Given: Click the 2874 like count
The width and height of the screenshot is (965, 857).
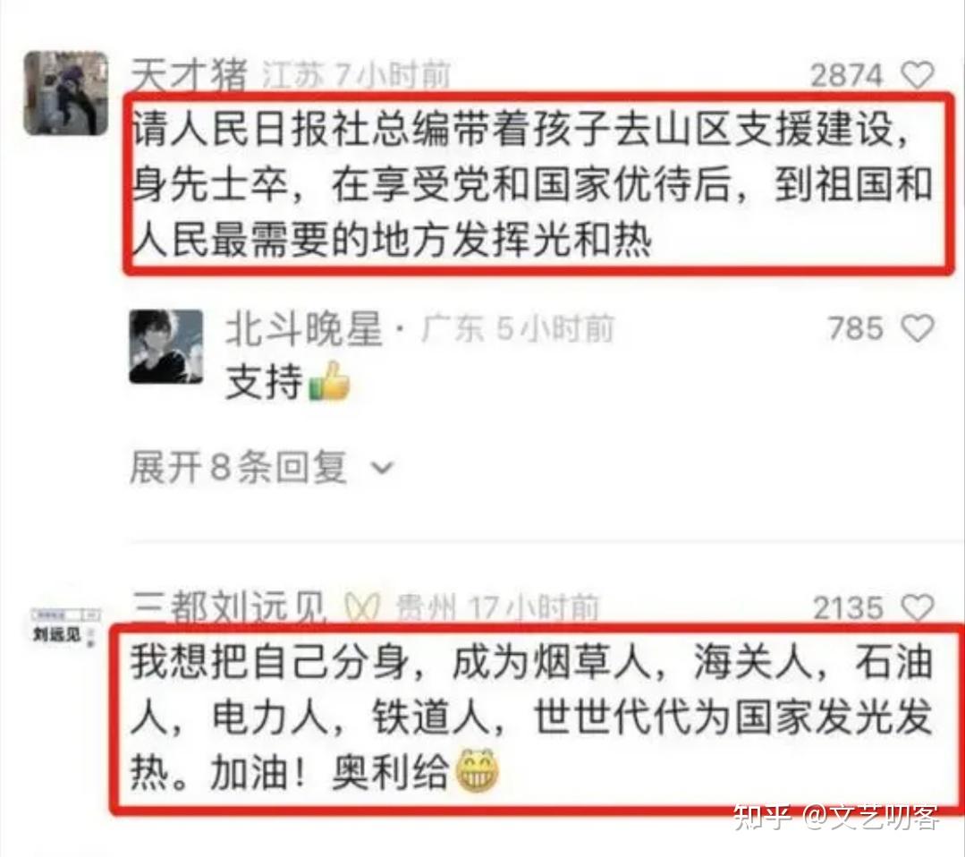Looking at the screenshot, I should (x=847, y=75).
